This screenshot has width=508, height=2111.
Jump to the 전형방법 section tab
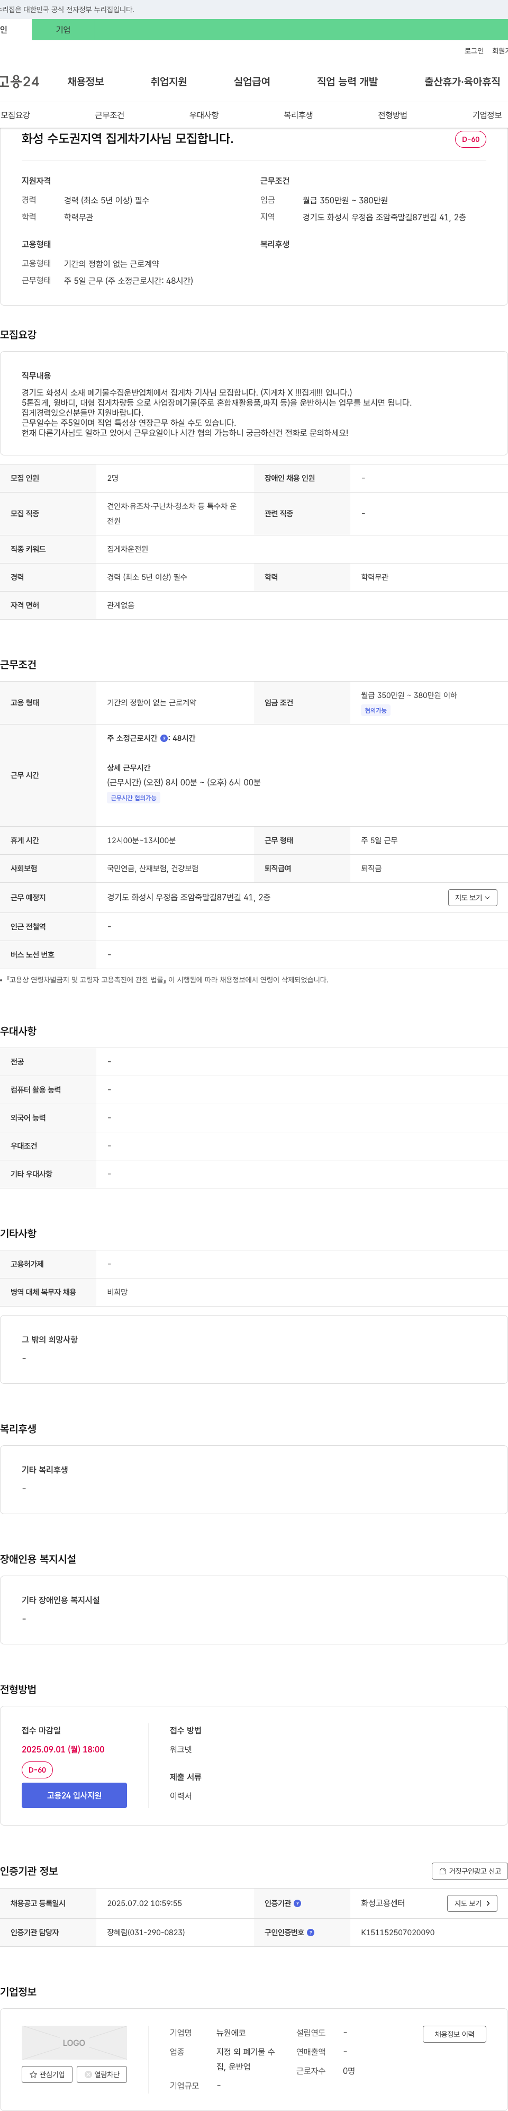pyautogui.click(x=393, y=115)
